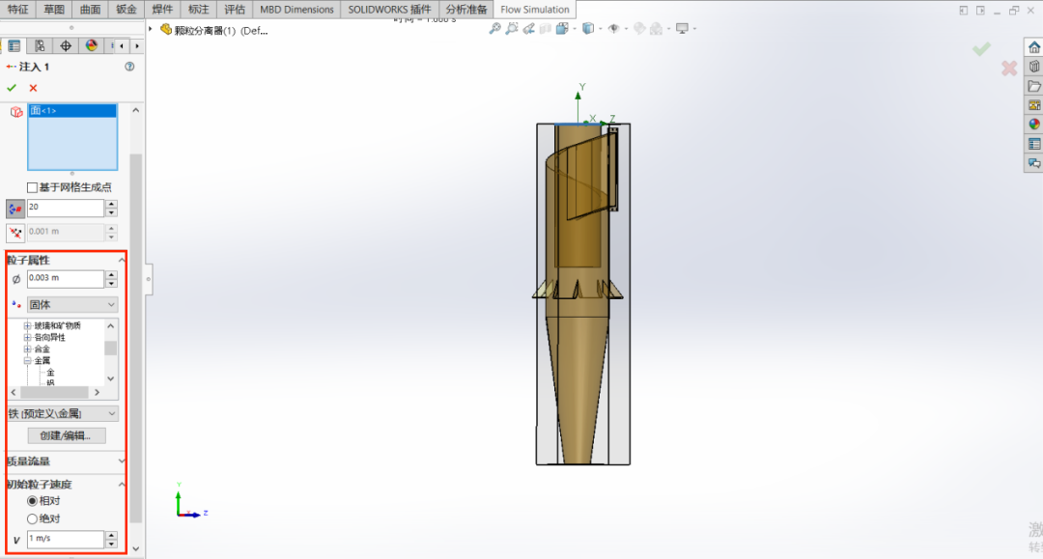Open the 固体 particle type dropdown
This screenshot has height=559, width=1043.
(72, 304)
